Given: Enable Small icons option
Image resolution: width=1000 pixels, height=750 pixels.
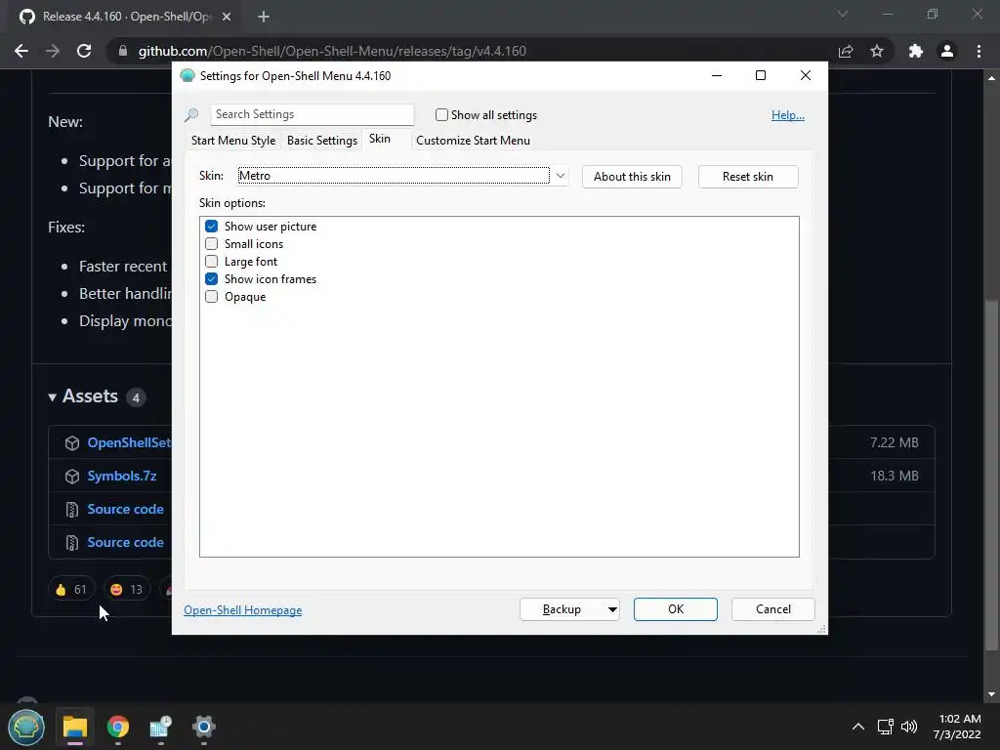Looking at the screenshot, I should (212, 243).
